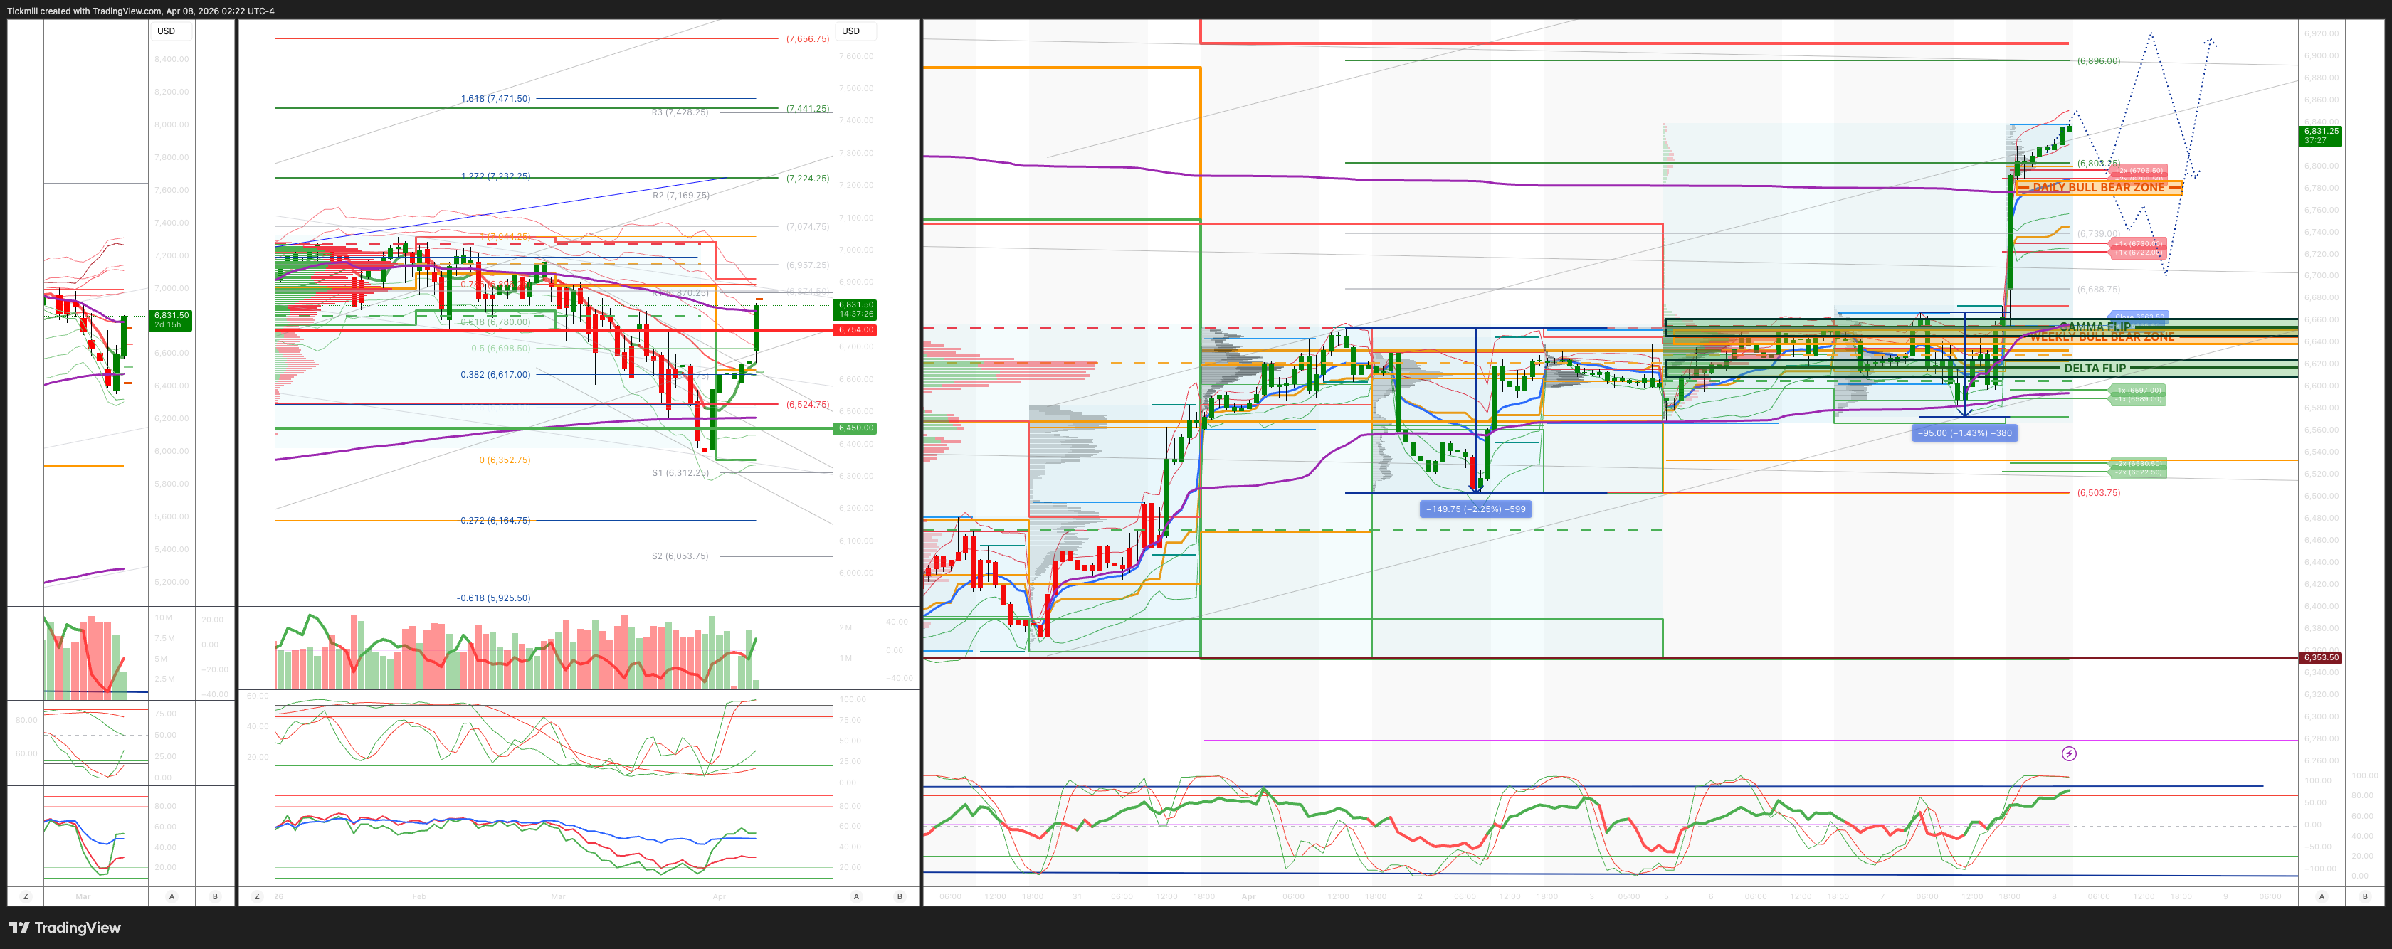Viewport: 2392px width, 949px height.
Task: Click the red 6,754.00 price label
Action: pos(855,329)
